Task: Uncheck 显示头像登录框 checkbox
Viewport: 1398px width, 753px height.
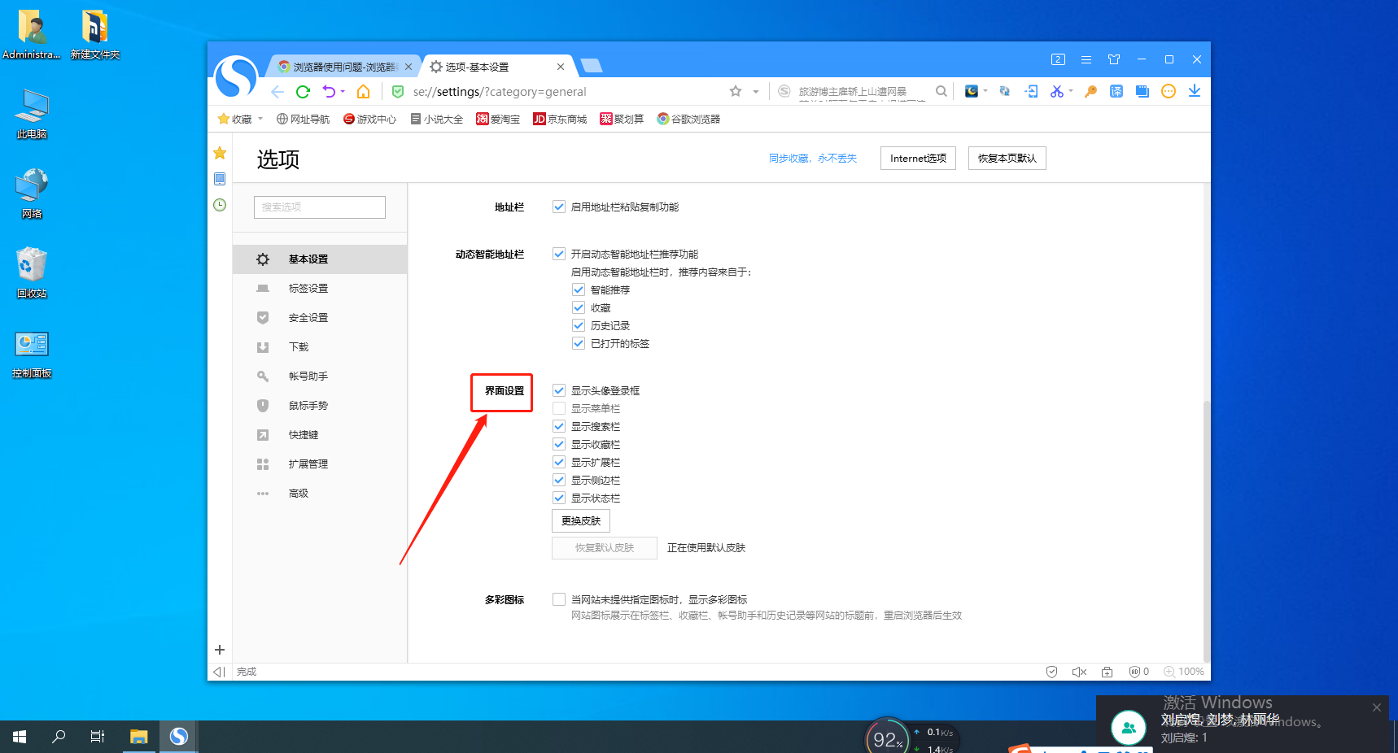Action: click(x=559, y=390)
